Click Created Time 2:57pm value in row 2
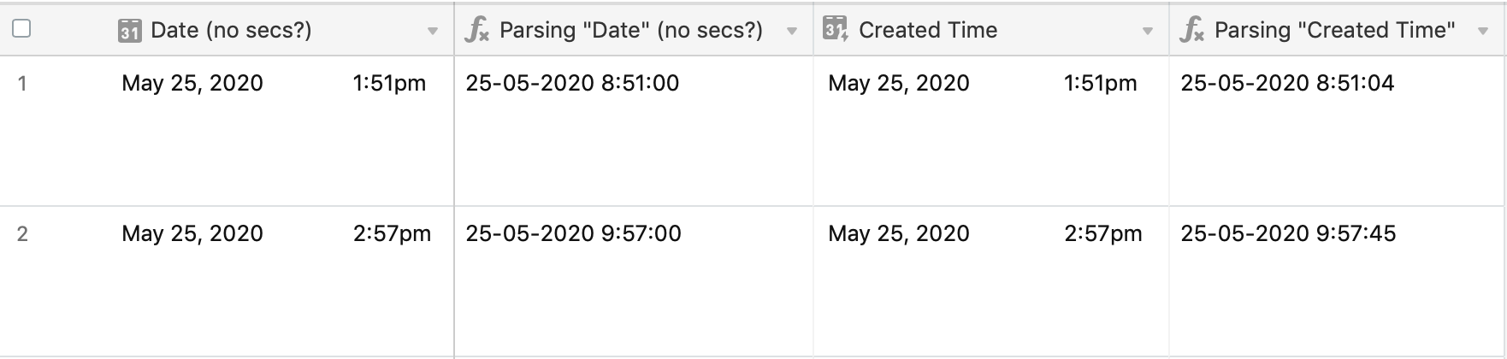 [1102, 234]
